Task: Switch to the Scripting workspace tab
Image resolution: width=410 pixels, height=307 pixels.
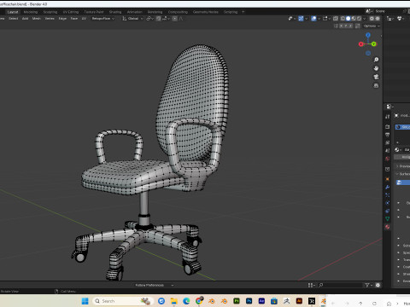Action: point(231,12)
